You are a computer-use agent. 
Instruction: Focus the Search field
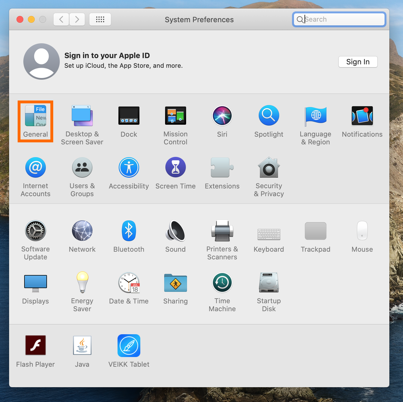point(339,19)
